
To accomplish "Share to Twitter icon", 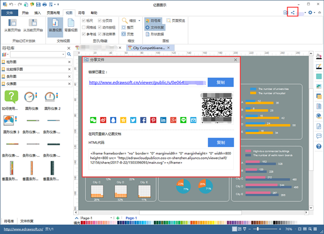I will (133, 120).
